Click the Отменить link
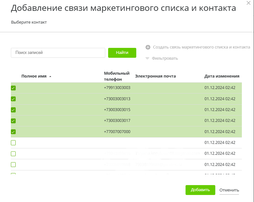The width and height of the screenshot is (254, 202). 229,190
